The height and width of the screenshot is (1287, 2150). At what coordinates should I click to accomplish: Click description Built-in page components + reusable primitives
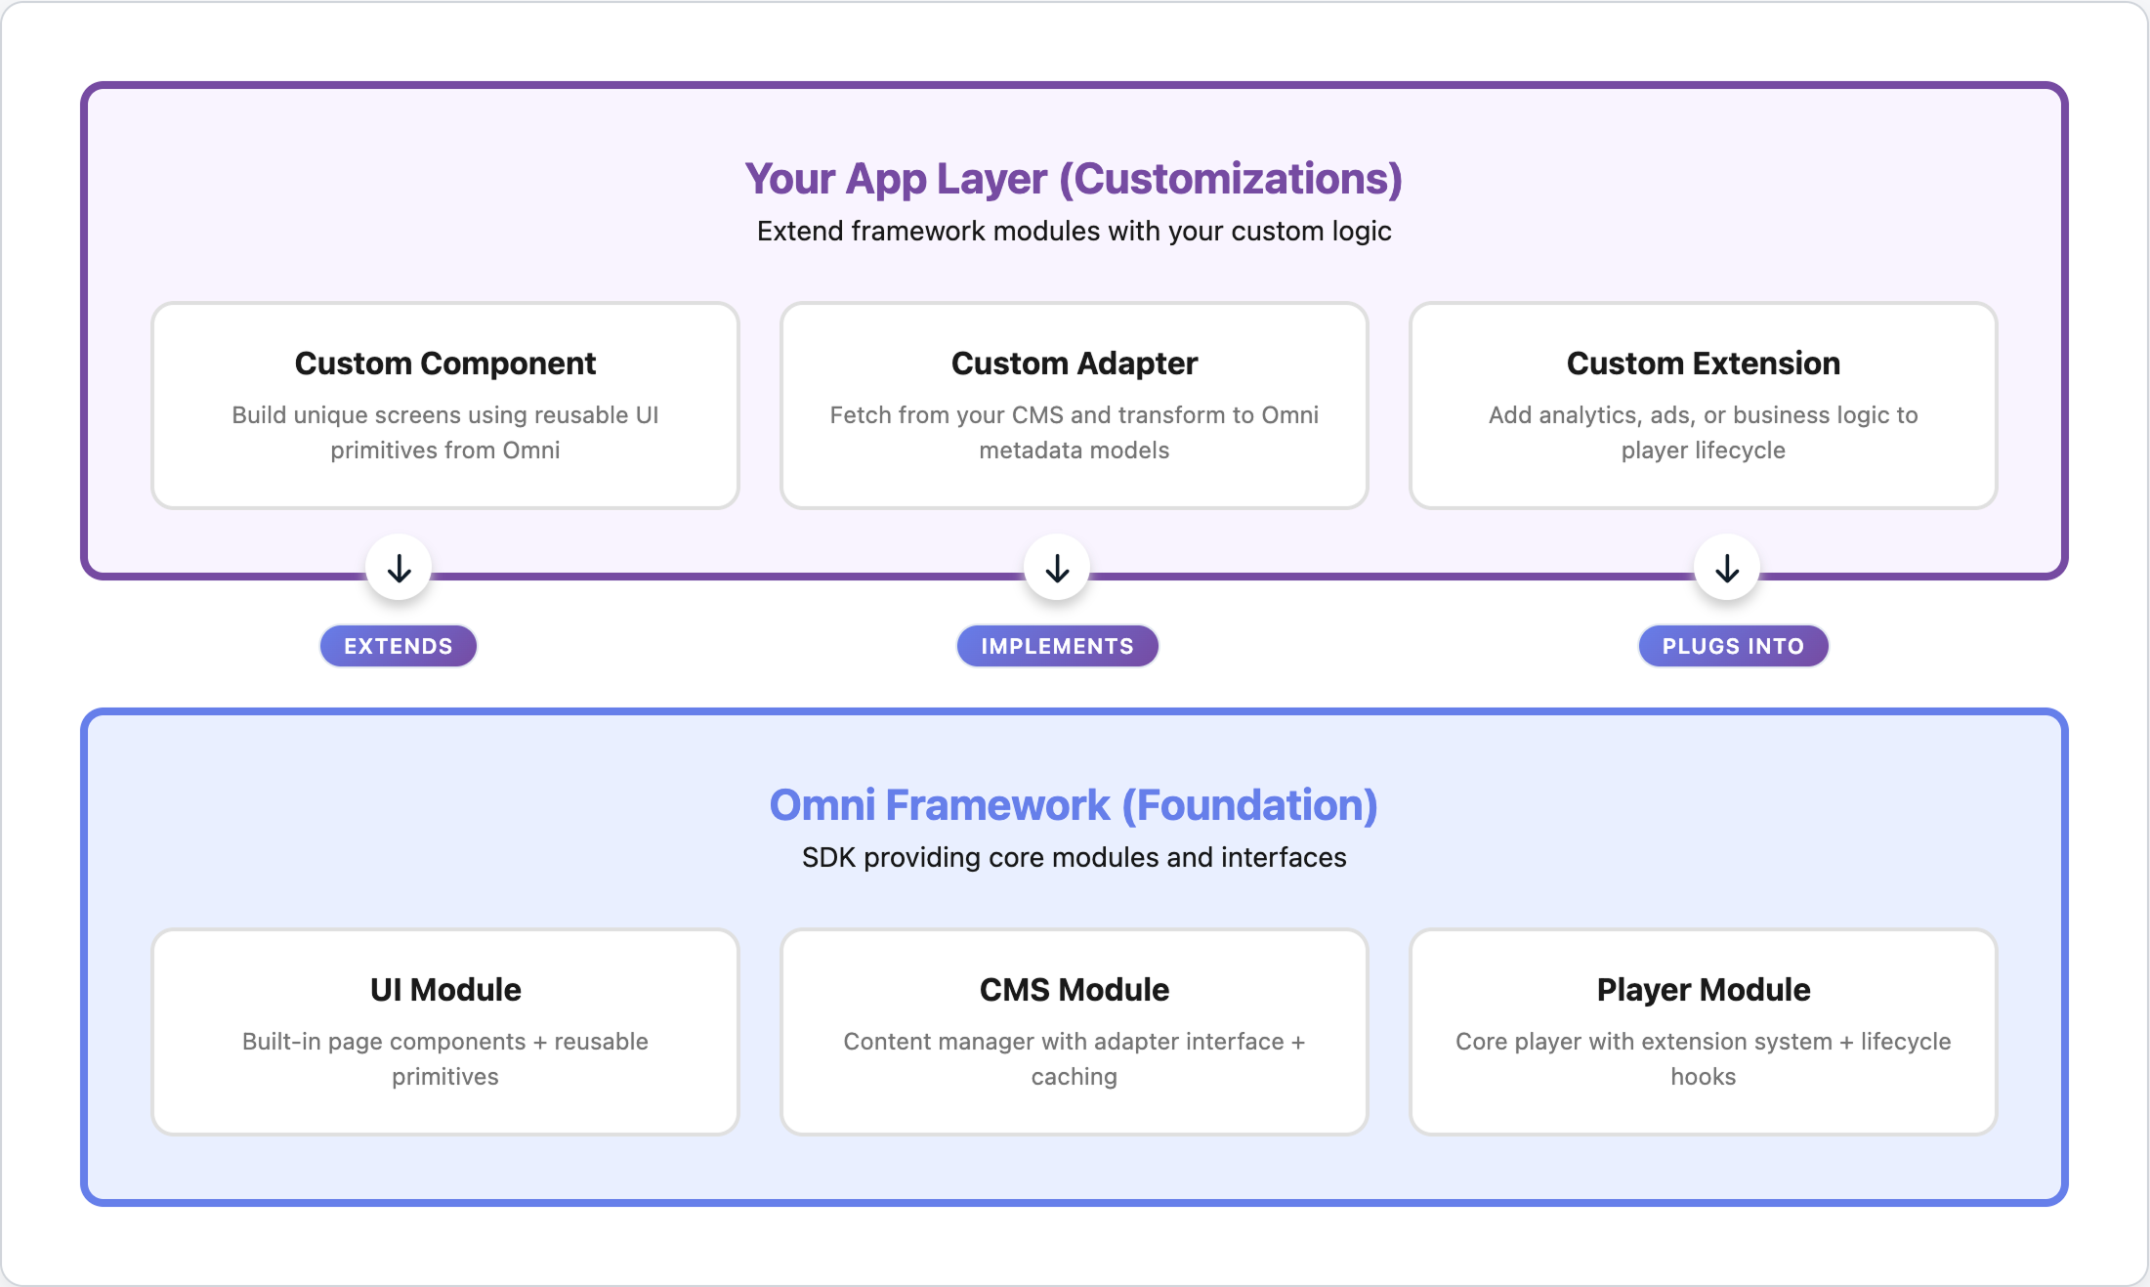click(445, 1059)
